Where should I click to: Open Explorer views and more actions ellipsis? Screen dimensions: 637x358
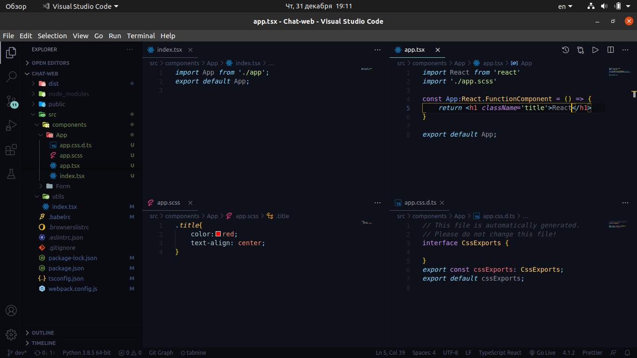coord(130,49)
